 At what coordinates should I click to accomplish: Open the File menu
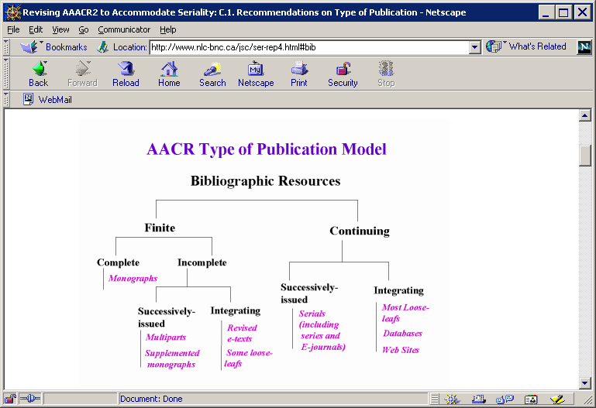click(13, 29)
